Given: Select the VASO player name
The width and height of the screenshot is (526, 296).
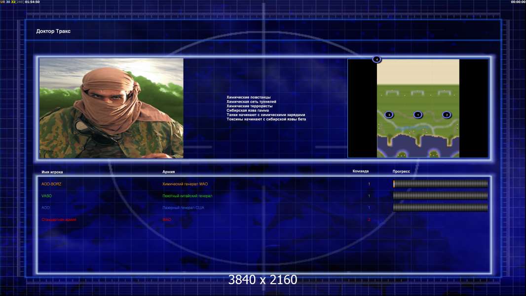Looking at the screenshot, I should tap(46, 196).
